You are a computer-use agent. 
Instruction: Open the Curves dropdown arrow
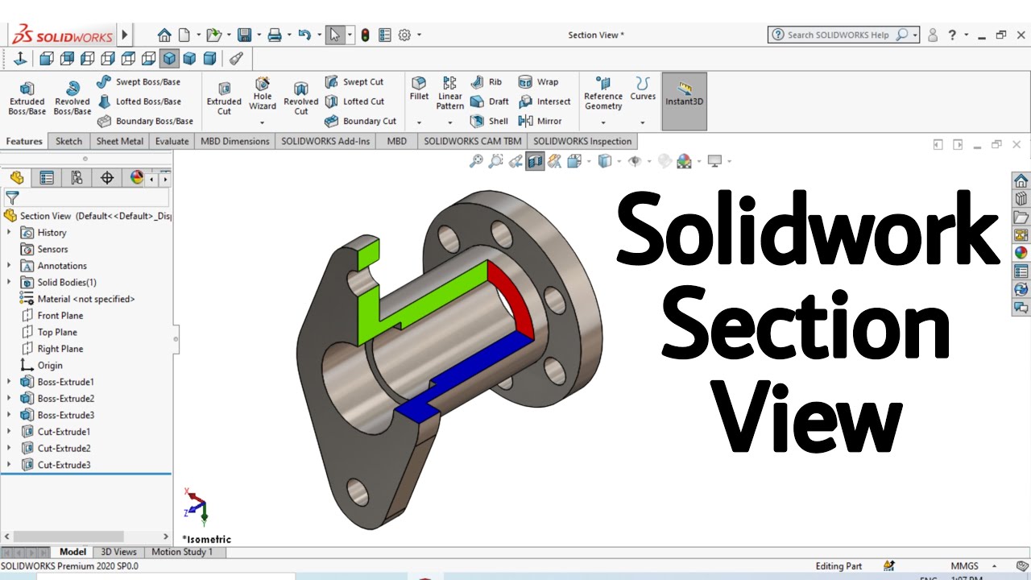tap(643, 122)
